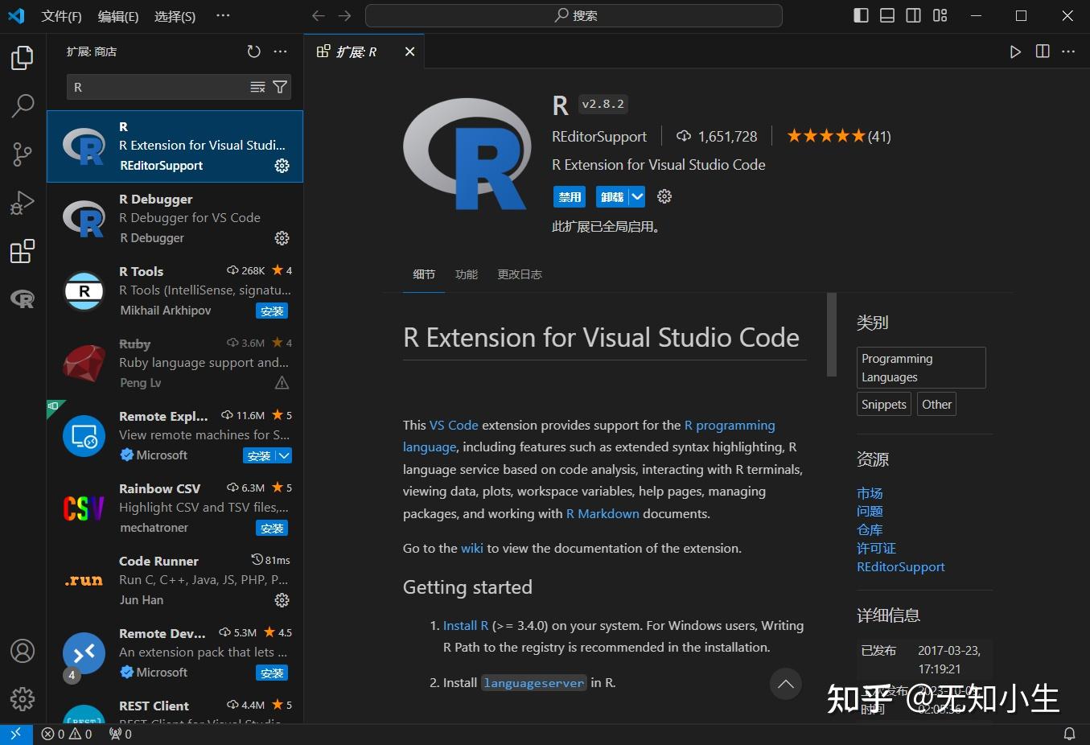The image size is (1090, 745).
Task: Open the settings gear for the R extension
Action: click(x=664, y=196)
